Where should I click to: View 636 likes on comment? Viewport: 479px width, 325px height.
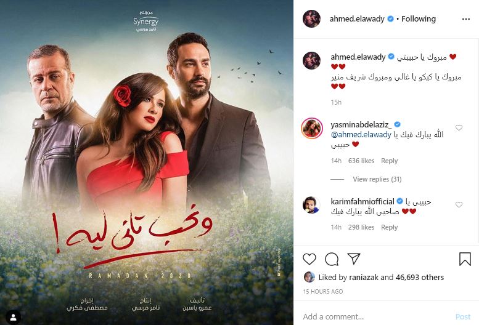tap(361, 161)
